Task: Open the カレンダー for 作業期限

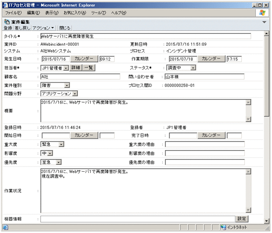Action: point(211,59)
